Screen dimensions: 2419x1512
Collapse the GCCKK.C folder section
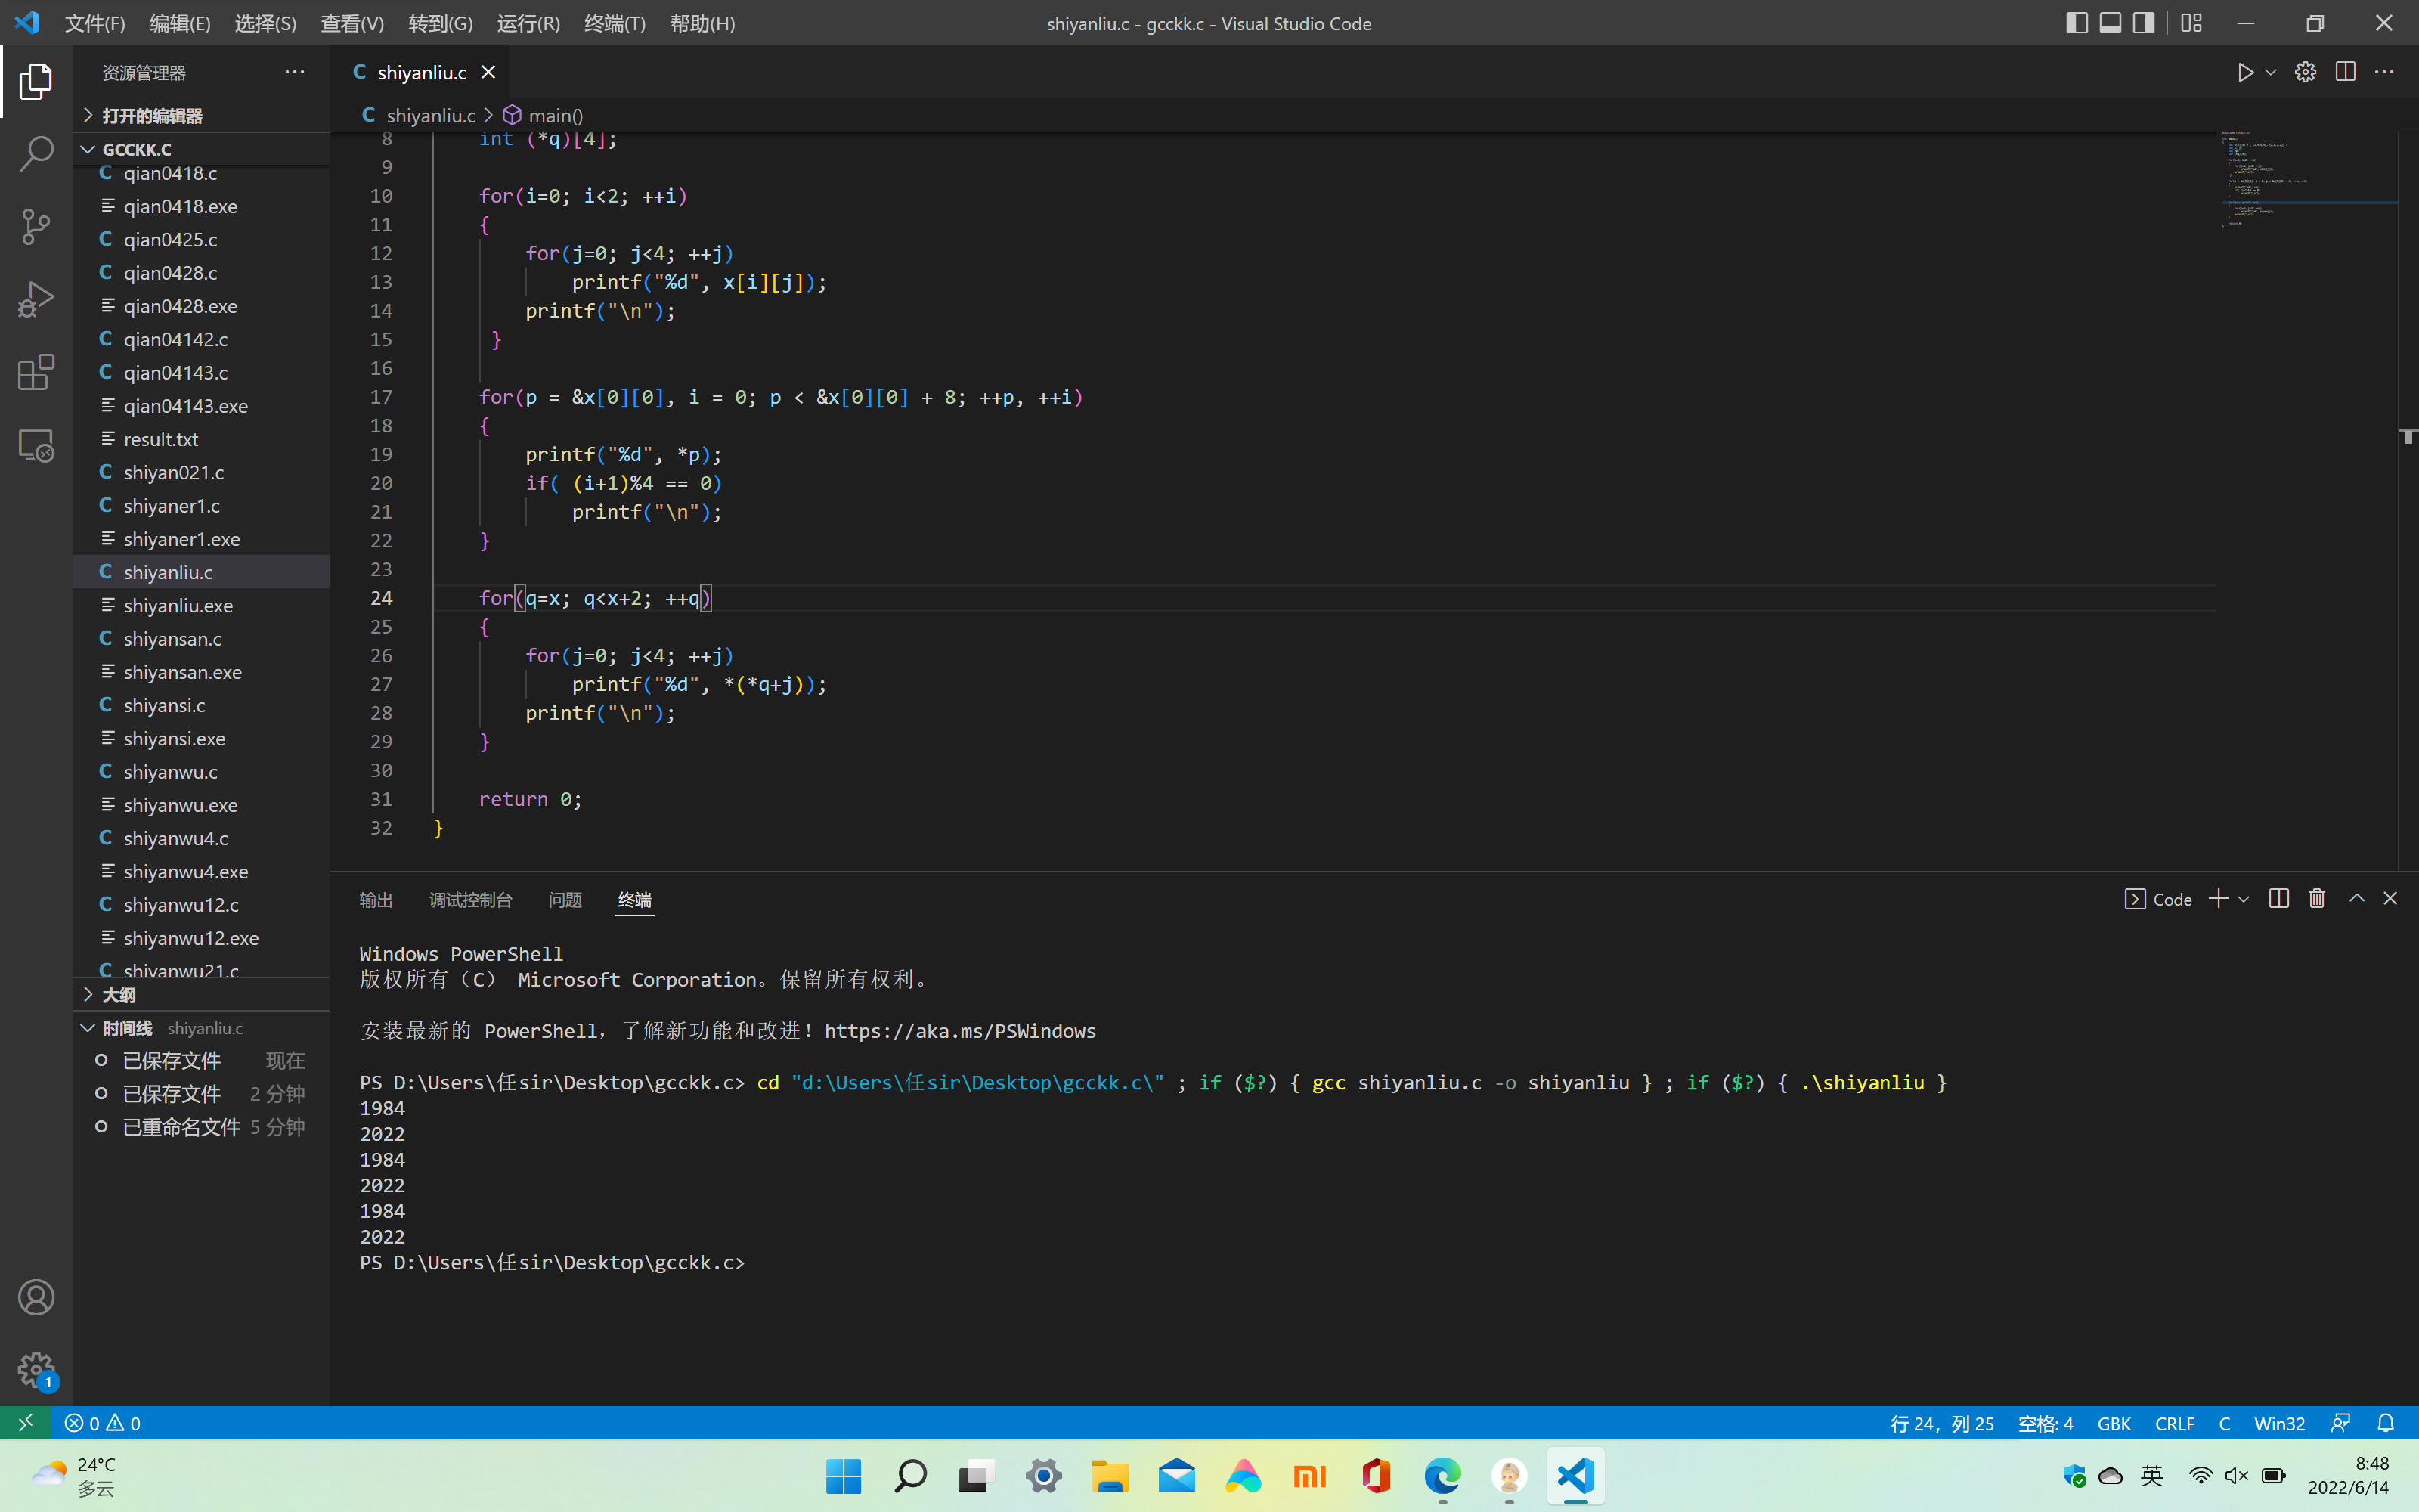201,149
